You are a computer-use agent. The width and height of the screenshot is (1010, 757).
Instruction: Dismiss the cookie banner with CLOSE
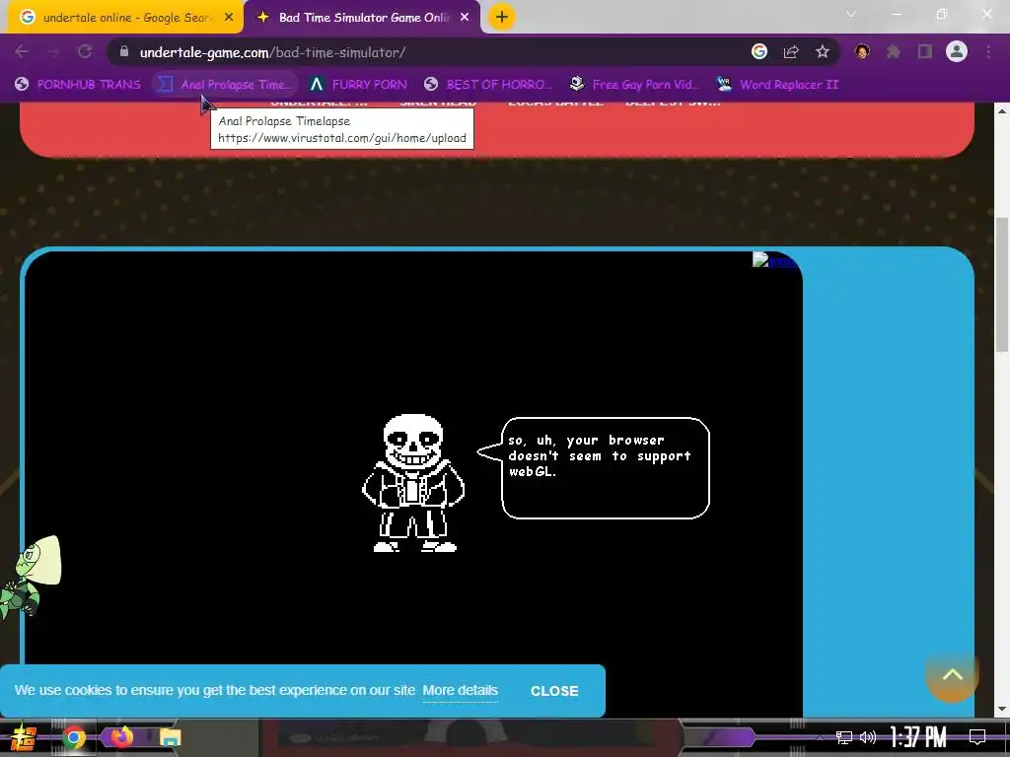pyautogui.click(x=554, y=691)
